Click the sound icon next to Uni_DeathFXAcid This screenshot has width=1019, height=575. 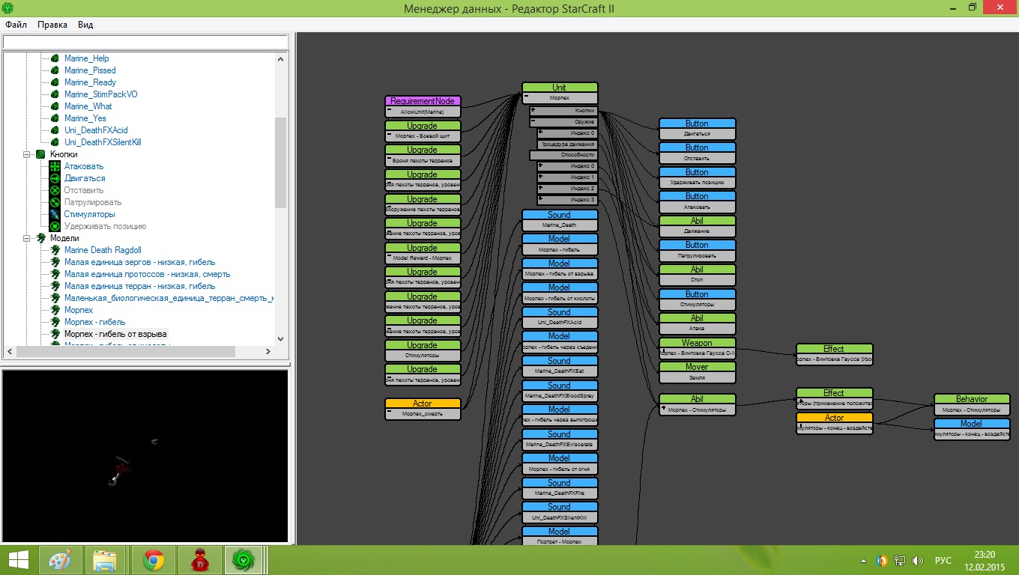click(55, 130)
